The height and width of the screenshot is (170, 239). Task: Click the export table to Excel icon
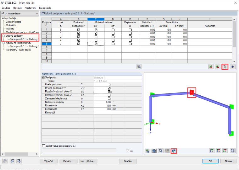(x=211, y=67)
